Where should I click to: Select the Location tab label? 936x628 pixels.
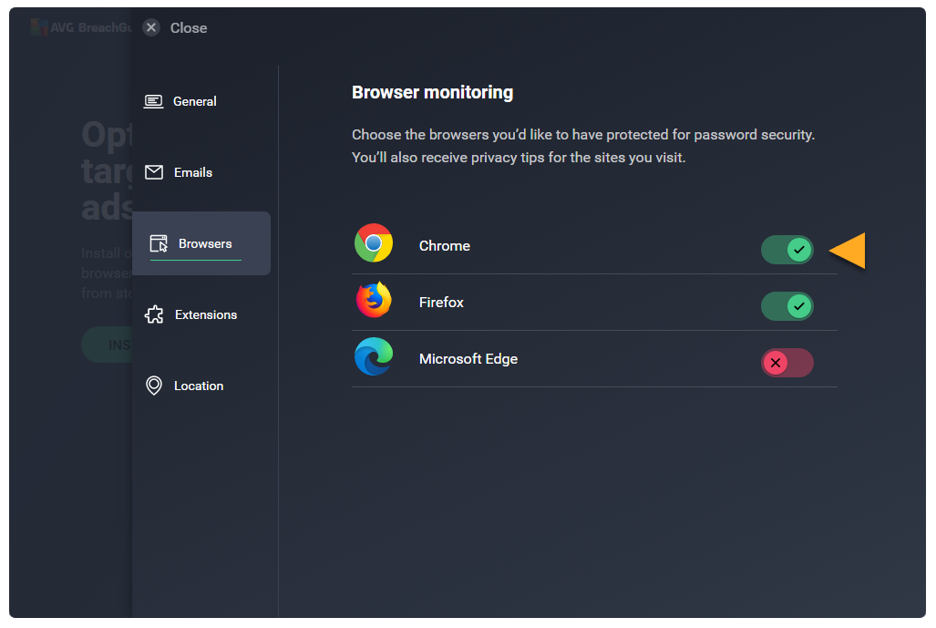pyautogui.click(x=199, y=386)
